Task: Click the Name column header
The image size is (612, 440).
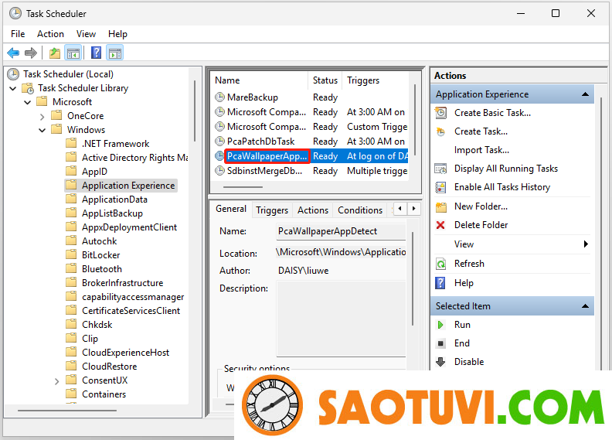Action: tap(260, 80)
